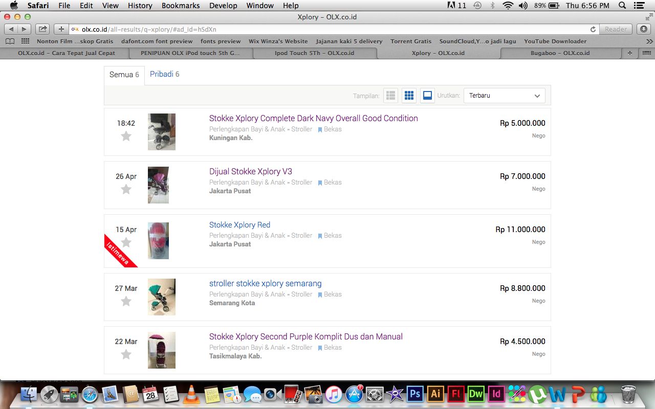The width and height of the screenshot is (655, 409).
Task: Launch InDesign from the Dock
Action: point(496,394)
